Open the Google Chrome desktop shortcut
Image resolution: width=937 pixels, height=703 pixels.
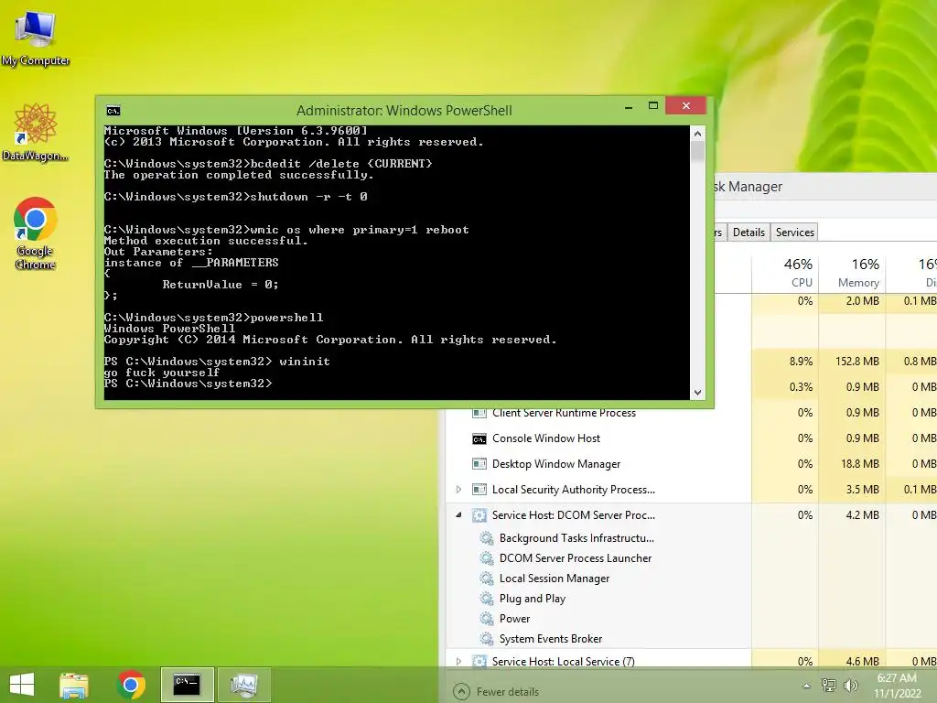point(36,233)
